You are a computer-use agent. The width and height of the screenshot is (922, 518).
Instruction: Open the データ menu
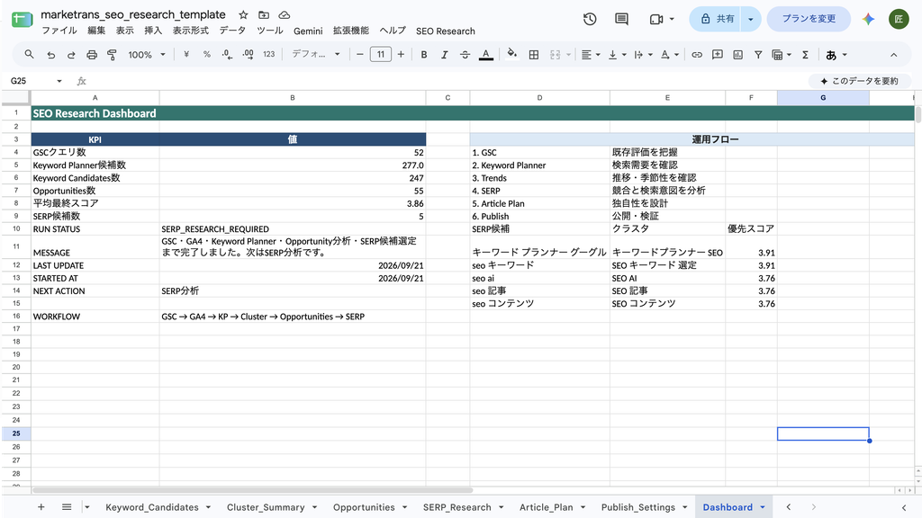232,31
